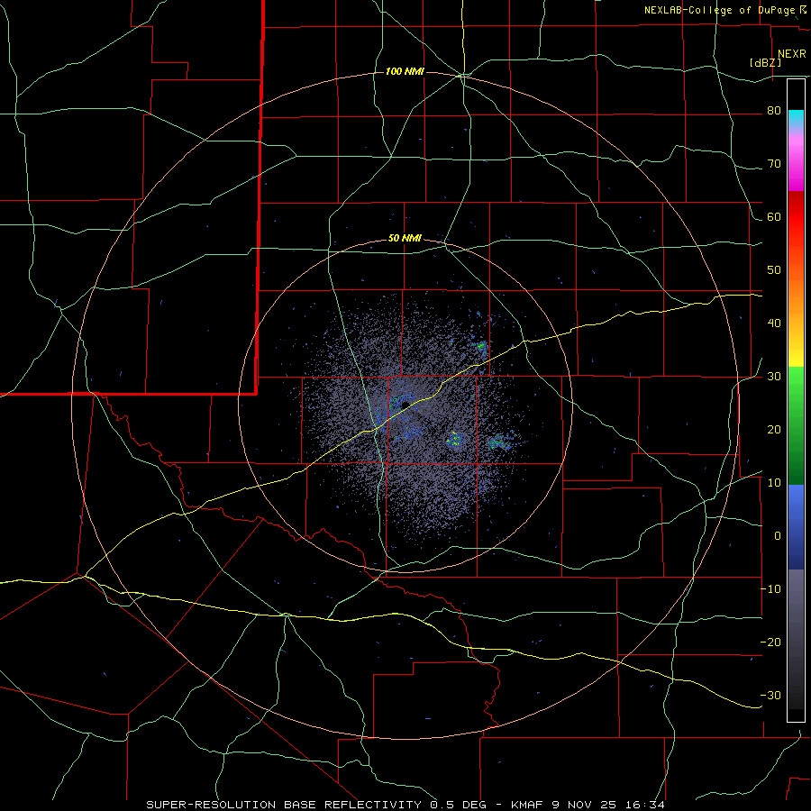This screenshot has height=811, width=811.
Task: Click the -10 value on the dBZ scale
Action: [x=770, y=589]
